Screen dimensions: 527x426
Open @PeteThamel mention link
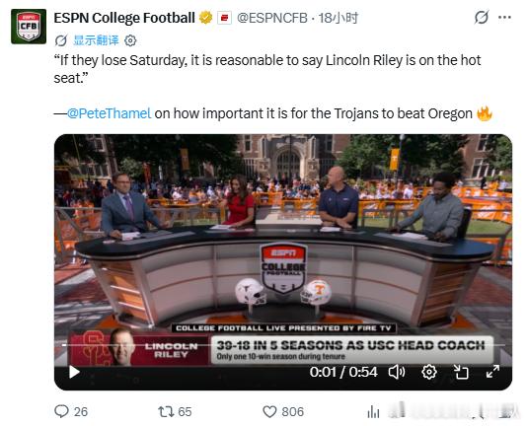pyautogui.click(x=109, y=113)
